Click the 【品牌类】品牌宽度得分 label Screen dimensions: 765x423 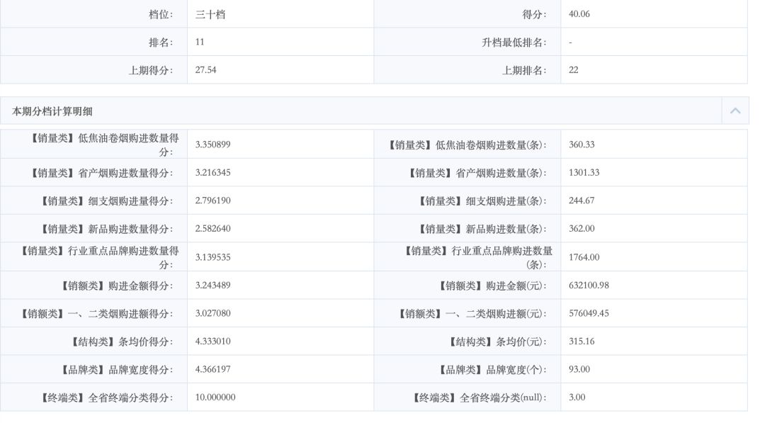coord(117,369)
